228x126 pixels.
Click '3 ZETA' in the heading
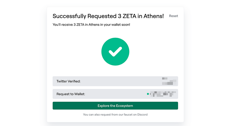coord(127,16)
